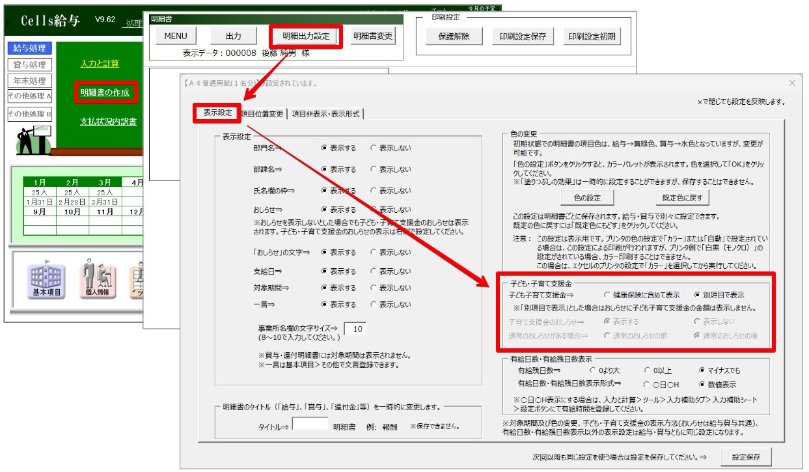Click the 出力 output button

(x=233, y=36)
